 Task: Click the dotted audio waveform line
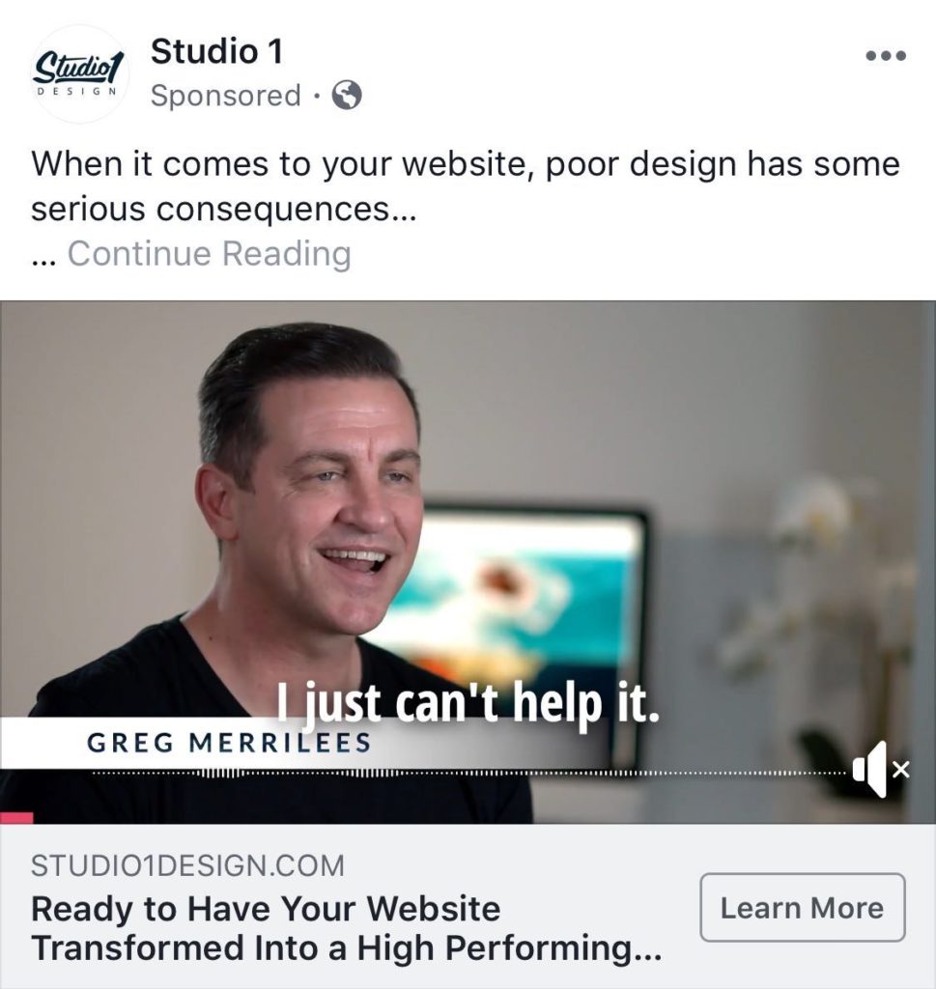(x=469, y=774)
